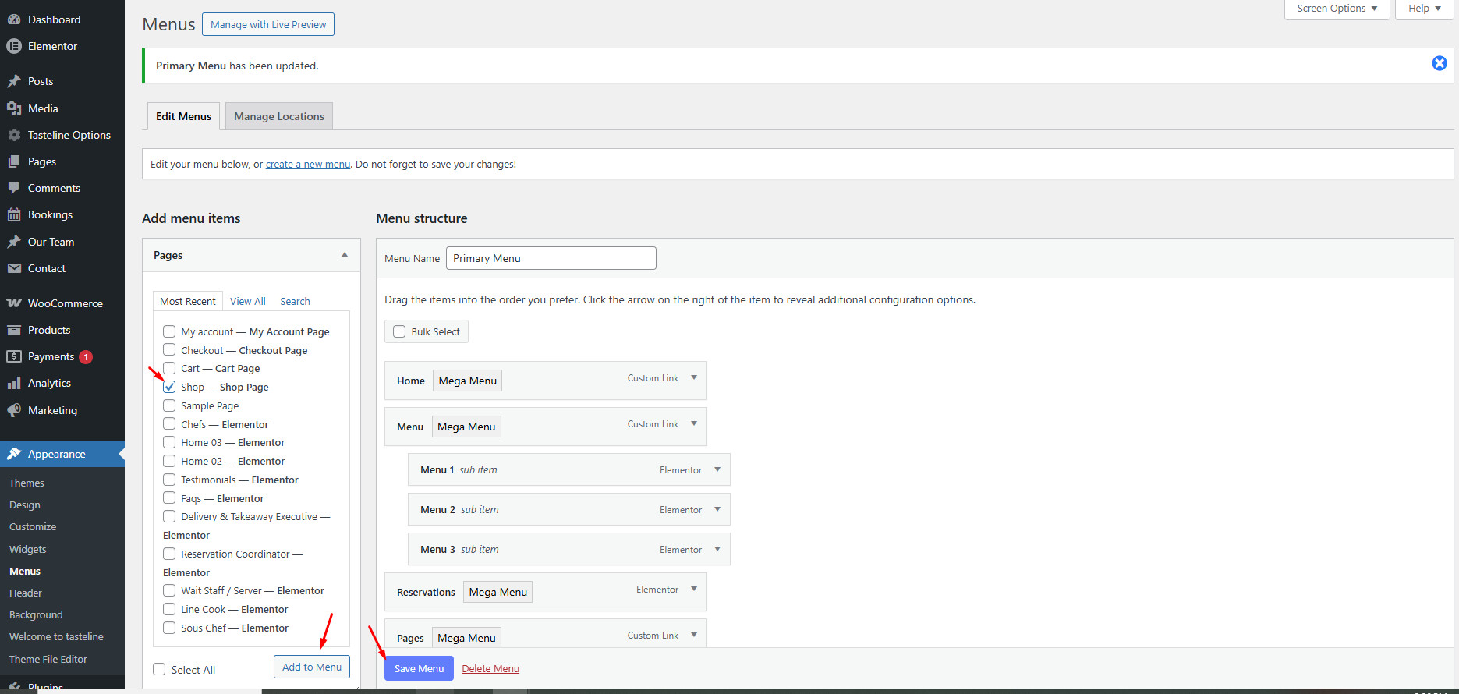The image size is (1459, 694).
Task: Open the Screen Options dropdown
Action: pos(1337,9)
